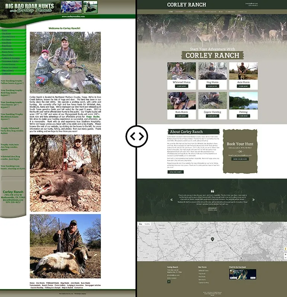Click Axis Hunts in the old green sidebar
Viewport: 287px width, 297px height.
click(x=7, y=43)
